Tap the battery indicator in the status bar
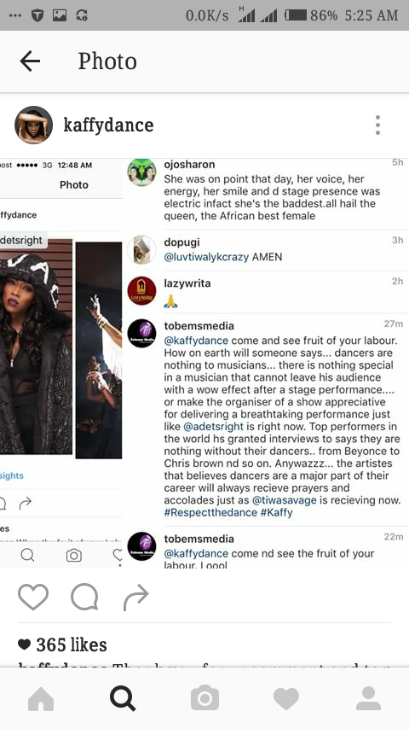The image size is (409, 729). tap(297, 15)
